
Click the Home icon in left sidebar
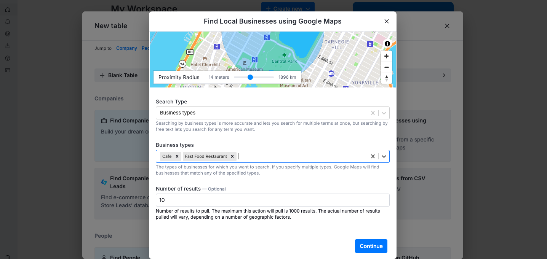[x=8, y=10]
